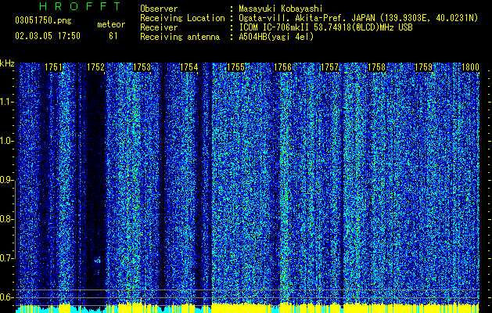Click the 1753 time marker

[142, 67]
